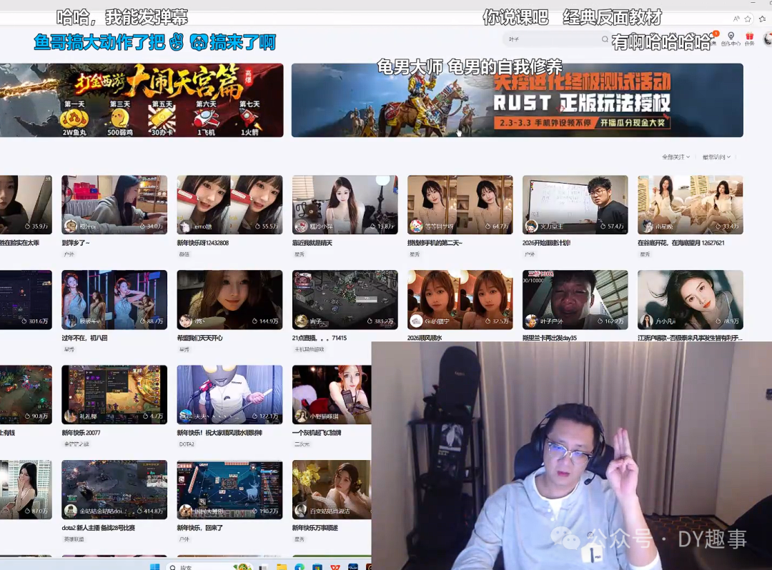Open the 2026开始国建计划! whiteboard stream thumbnail

[575, 204]
